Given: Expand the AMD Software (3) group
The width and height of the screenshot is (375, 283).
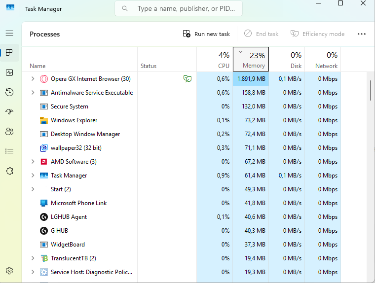Looking at the screenshot, I should point(33,162).
